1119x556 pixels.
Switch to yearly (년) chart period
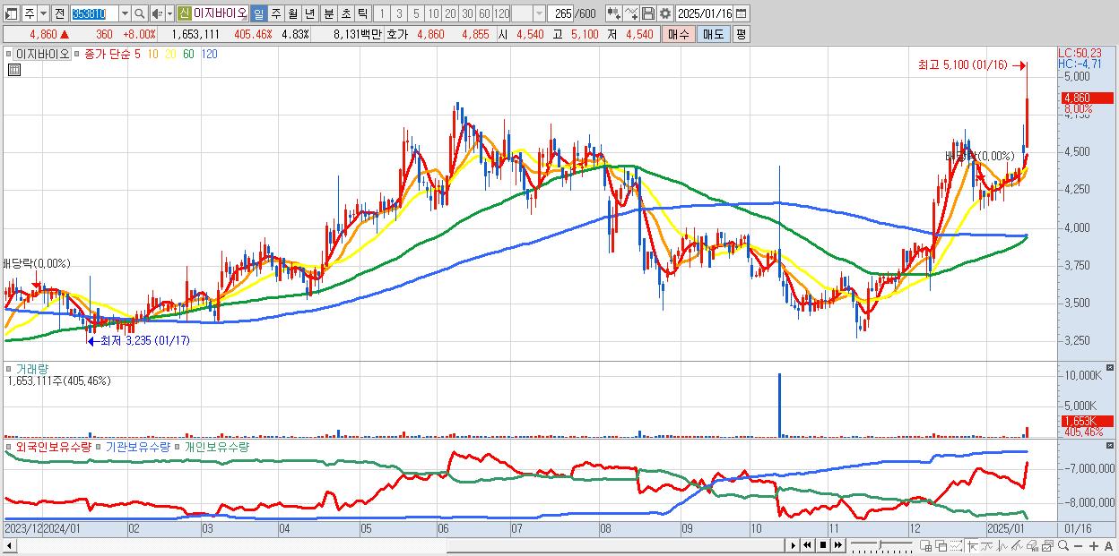[309, 13]
